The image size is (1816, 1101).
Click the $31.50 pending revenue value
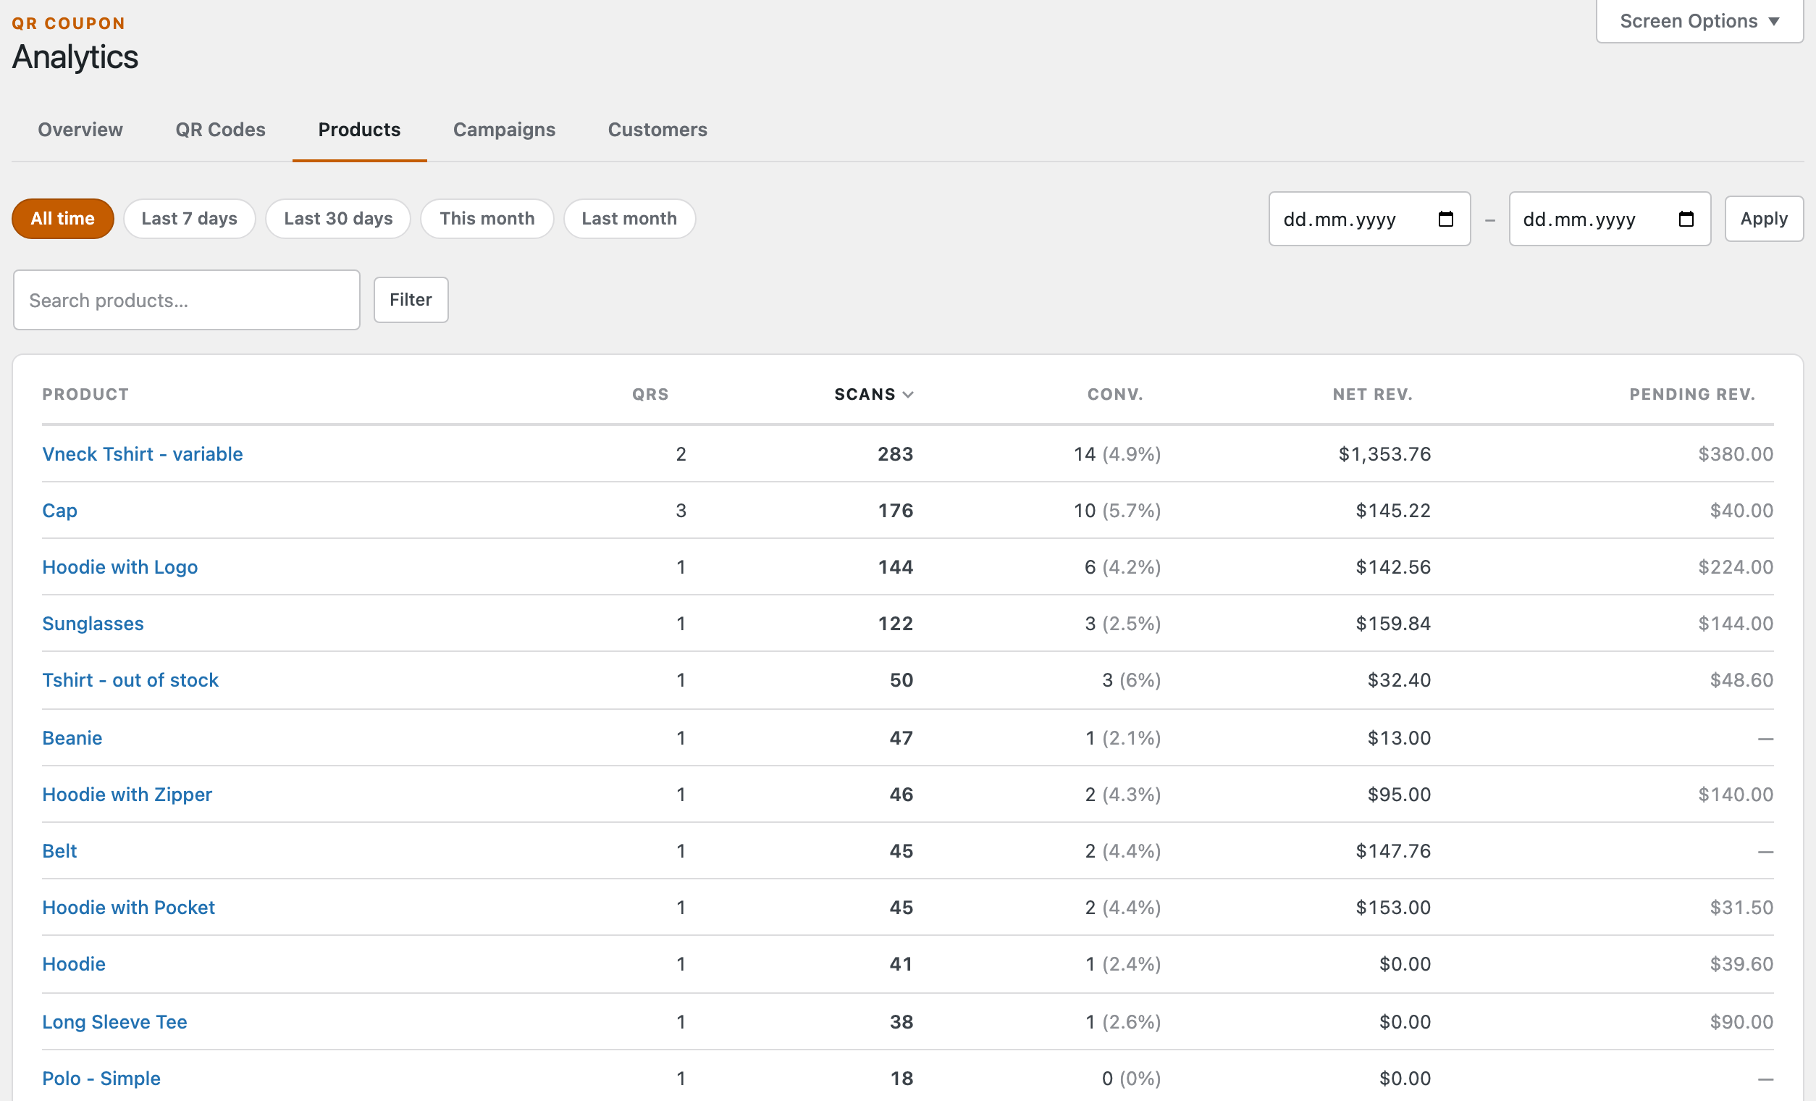1741,908
